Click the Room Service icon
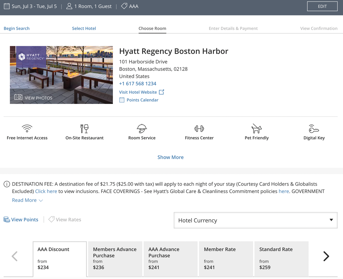343x279 pixels. coord(142,129)
